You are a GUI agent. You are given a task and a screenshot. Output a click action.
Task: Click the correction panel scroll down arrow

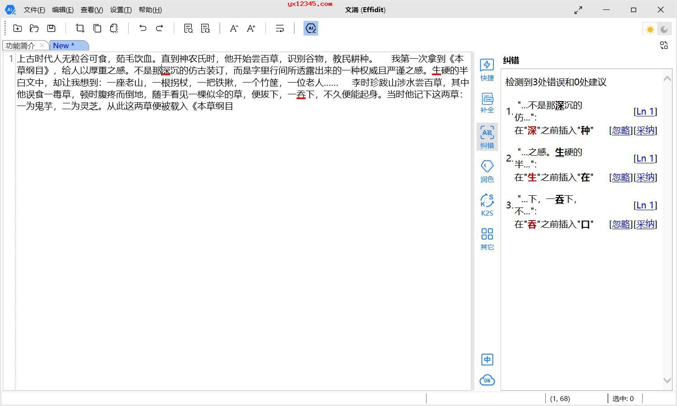tap(667, 380)
